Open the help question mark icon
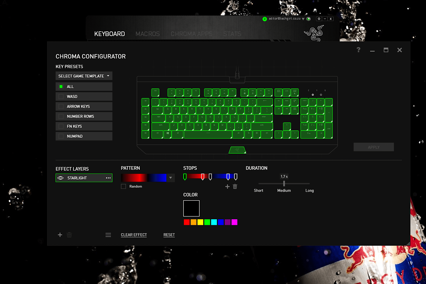This screenshot has height=284, width=426. pyautogui.click(x=358, y=50)
